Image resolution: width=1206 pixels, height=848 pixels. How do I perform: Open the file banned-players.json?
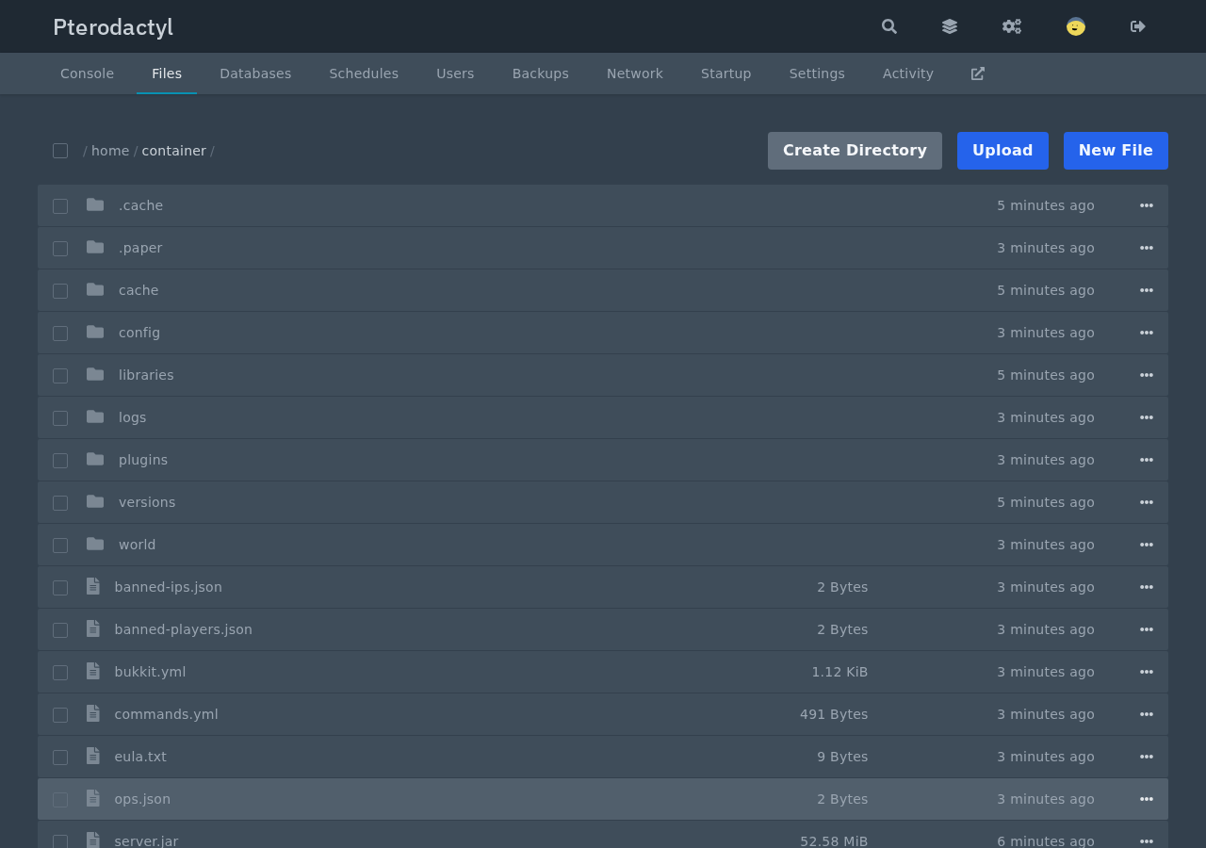coord(184,629)
